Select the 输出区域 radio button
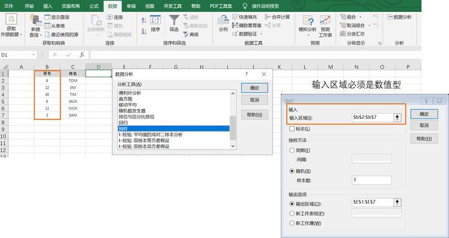 [x=292, y=204]
